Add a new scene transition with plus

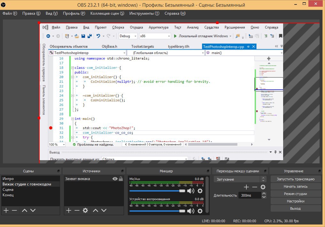246,187
